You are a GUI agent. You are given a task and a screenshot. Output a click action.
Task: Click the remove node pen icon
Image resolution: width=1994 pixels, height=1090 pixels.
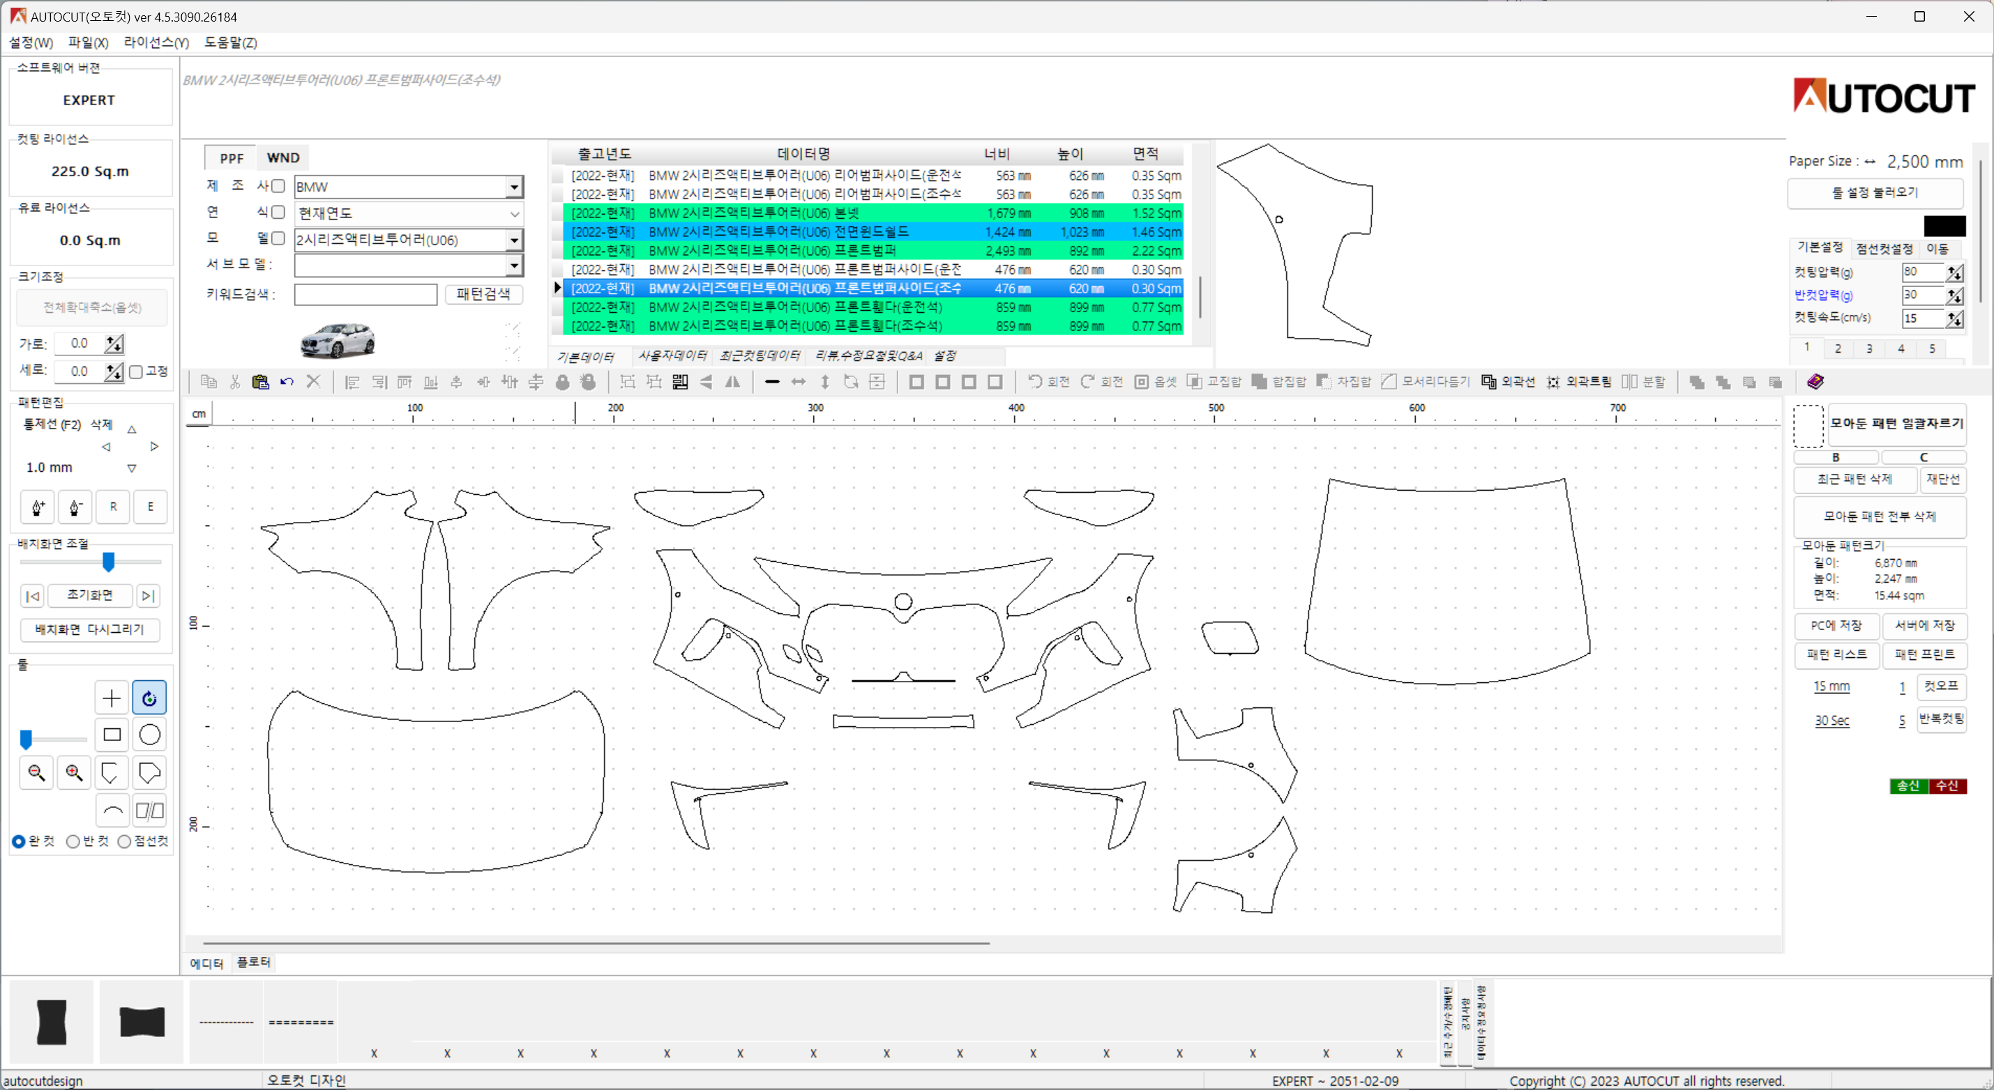(x=75, y=507)
